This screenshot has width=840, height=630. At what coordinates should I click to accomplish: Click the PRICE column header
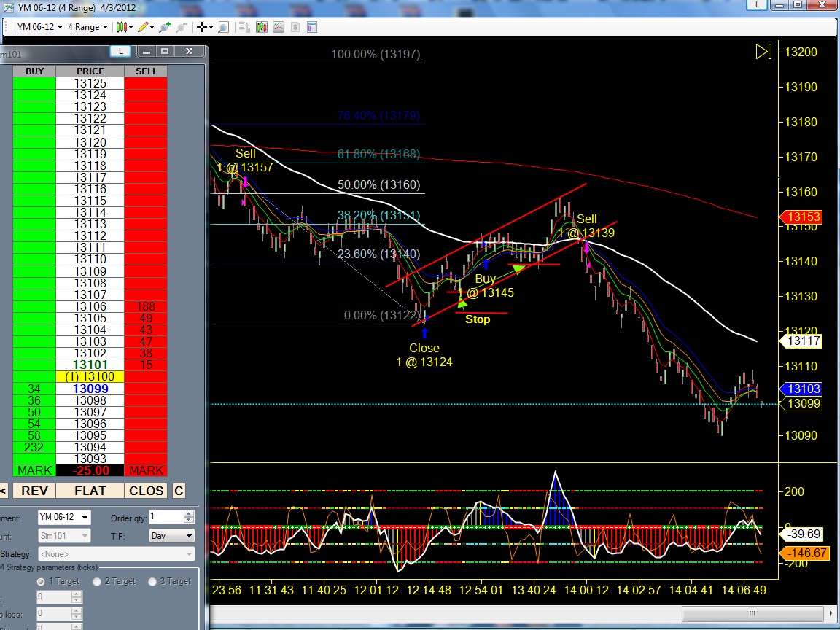(x=90, y=71)
